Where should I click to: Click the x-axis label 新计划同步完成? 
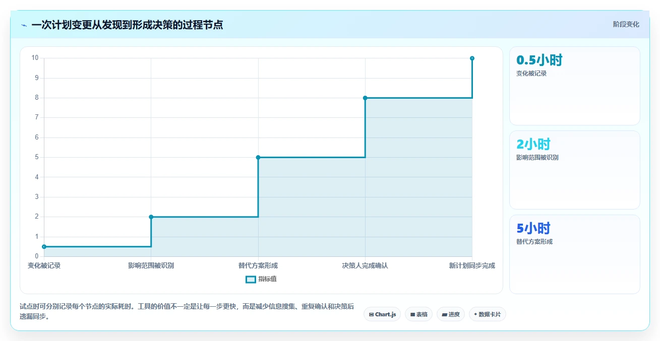(472, 265)
